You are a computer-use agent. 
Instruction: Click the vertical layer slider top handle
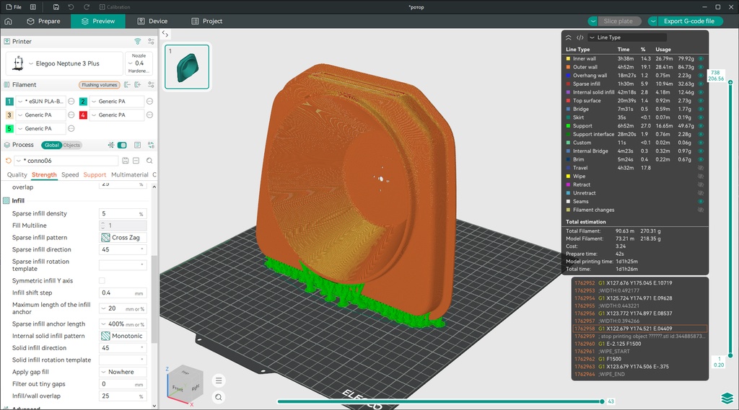coord(730,82)
